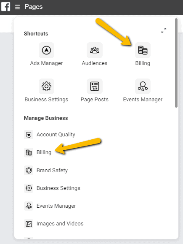Click the Pages title text
Viewport: 183px width, 244px height.
[34, 7]
